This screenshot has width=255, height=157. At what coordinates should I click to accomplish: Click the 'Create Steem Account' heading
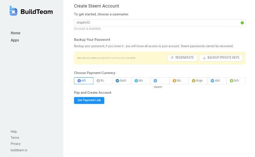97,6
